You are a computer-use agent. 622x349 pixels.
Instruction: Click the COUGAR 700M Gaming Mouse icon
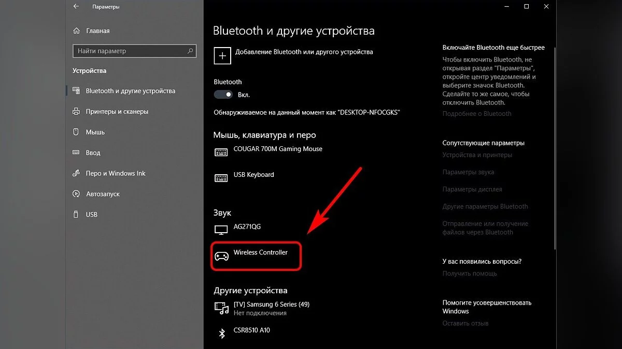(x=221, y=153)
